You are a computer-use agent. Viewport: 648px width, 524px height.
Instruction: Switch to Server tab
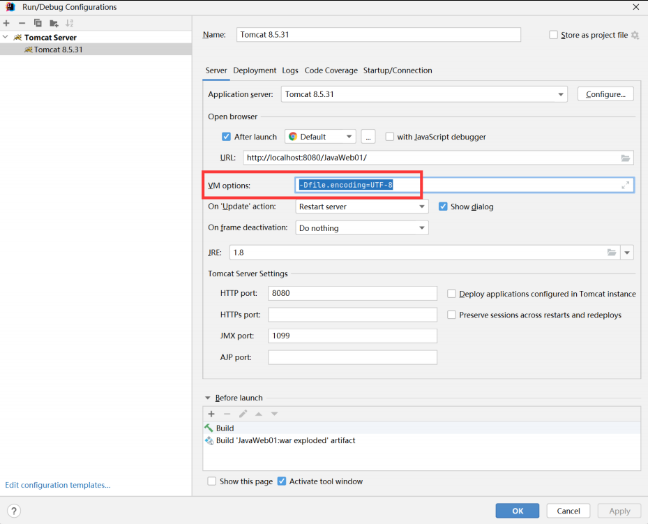click(216, 70)
